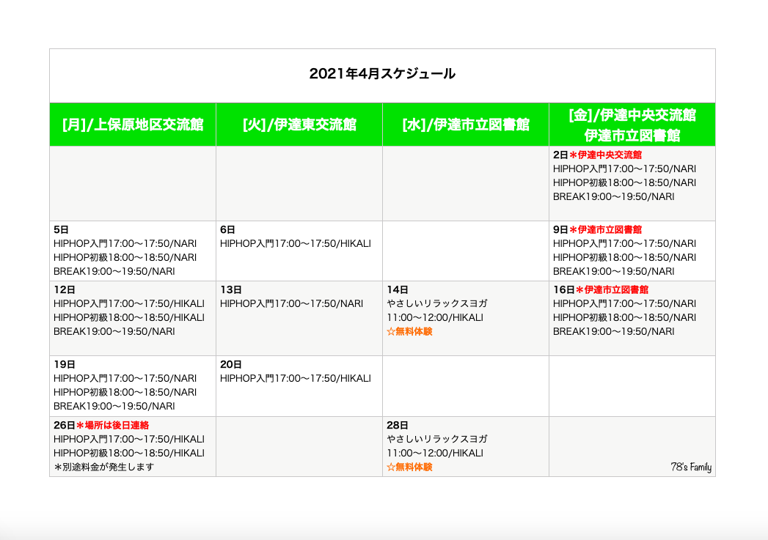The image size is (768, 540).
Task: Click red note ＊場所は後日連絡 beside 26日
Action: pos(113,426)
